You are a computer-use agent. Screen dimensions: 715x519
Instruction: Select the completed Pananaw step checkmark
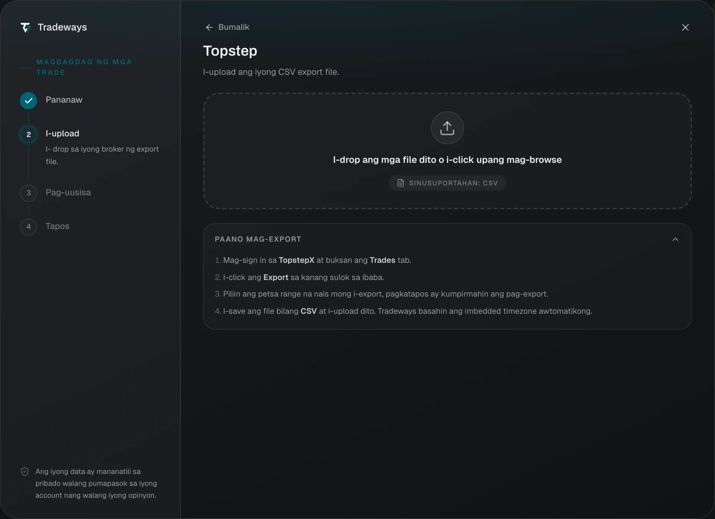(x=28, y=101)
